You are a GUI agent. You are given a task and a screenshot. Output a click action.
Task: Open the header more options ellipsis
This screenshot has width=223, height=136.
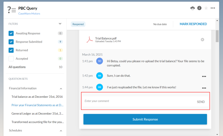213,8
